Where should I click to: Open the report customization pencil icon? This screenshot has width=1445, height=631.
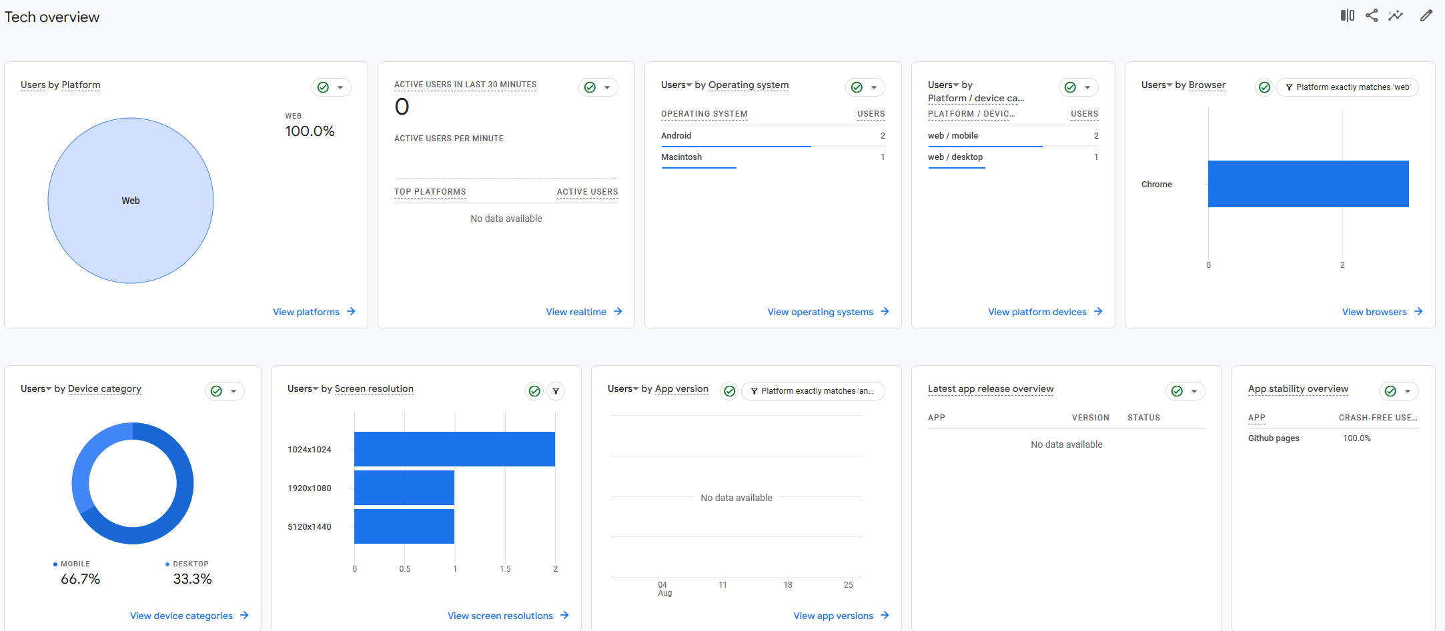(1426, 15)
